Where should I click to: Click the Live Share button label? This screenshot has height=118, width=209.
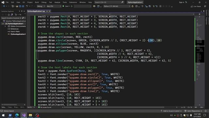point(197,6)
